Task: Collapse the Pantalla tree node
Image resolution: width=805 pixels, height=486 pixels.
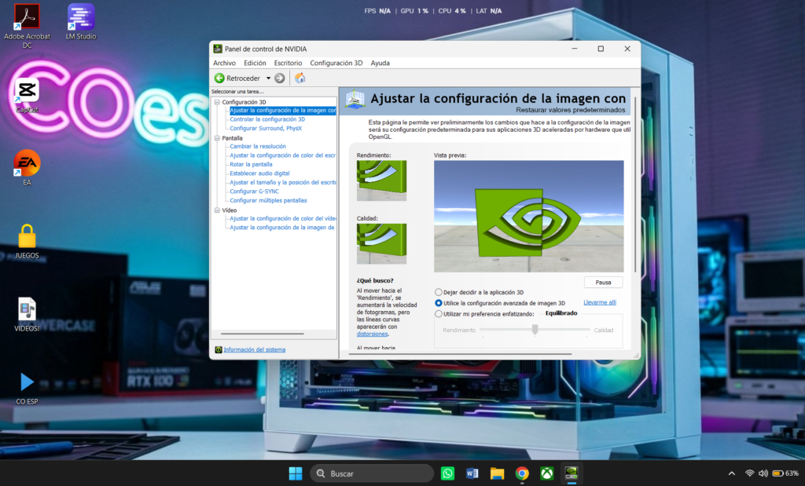Action: click(217, 138)
